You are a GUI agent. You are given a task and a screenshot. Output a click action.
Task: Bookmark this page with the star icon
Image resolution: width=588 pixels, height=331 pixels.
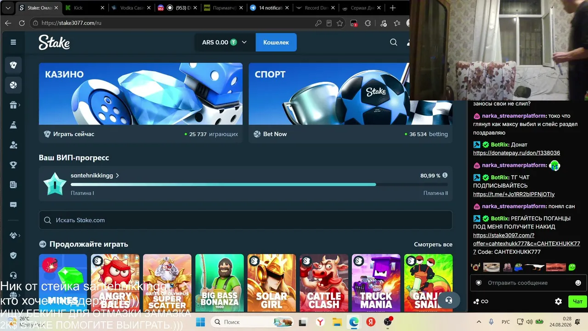pyautogui.click(x=339, y=23)
